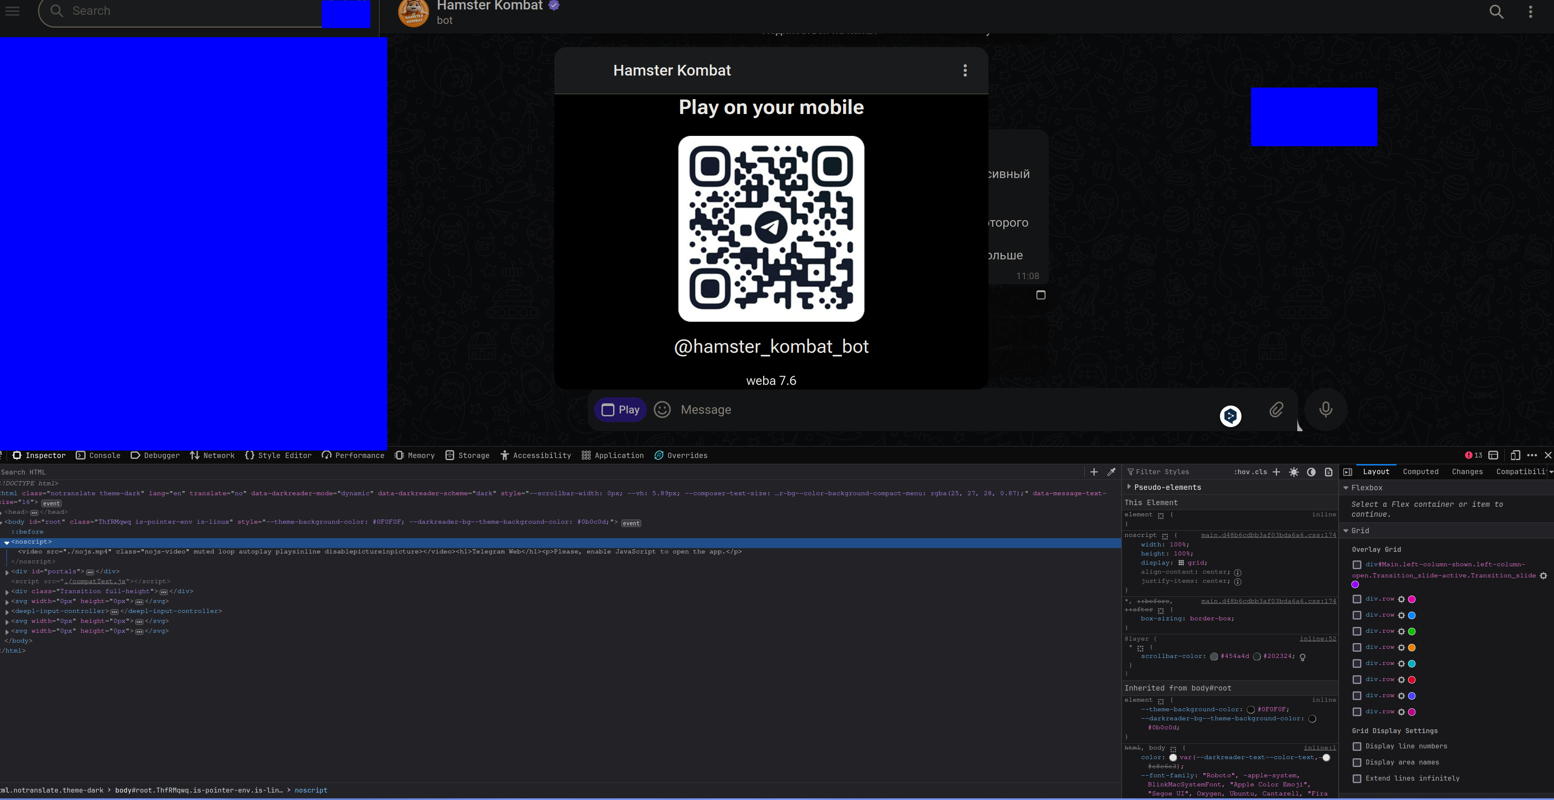1554x800 pixels.
Task: Toggle dark color scheme simulation
Action: coord(1311,472)
